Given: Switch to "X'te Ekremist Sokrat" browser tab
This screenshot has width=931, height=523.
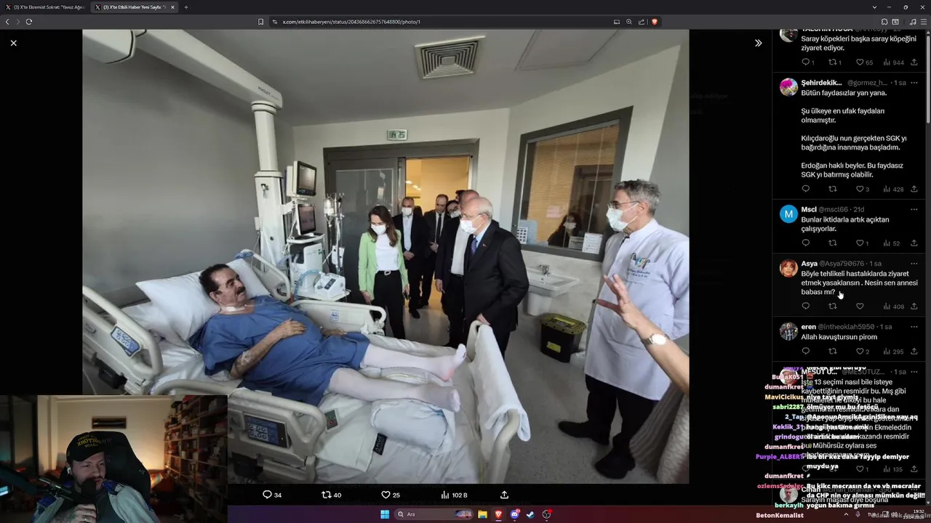Looking at the screenshot, I should point(46,7).
